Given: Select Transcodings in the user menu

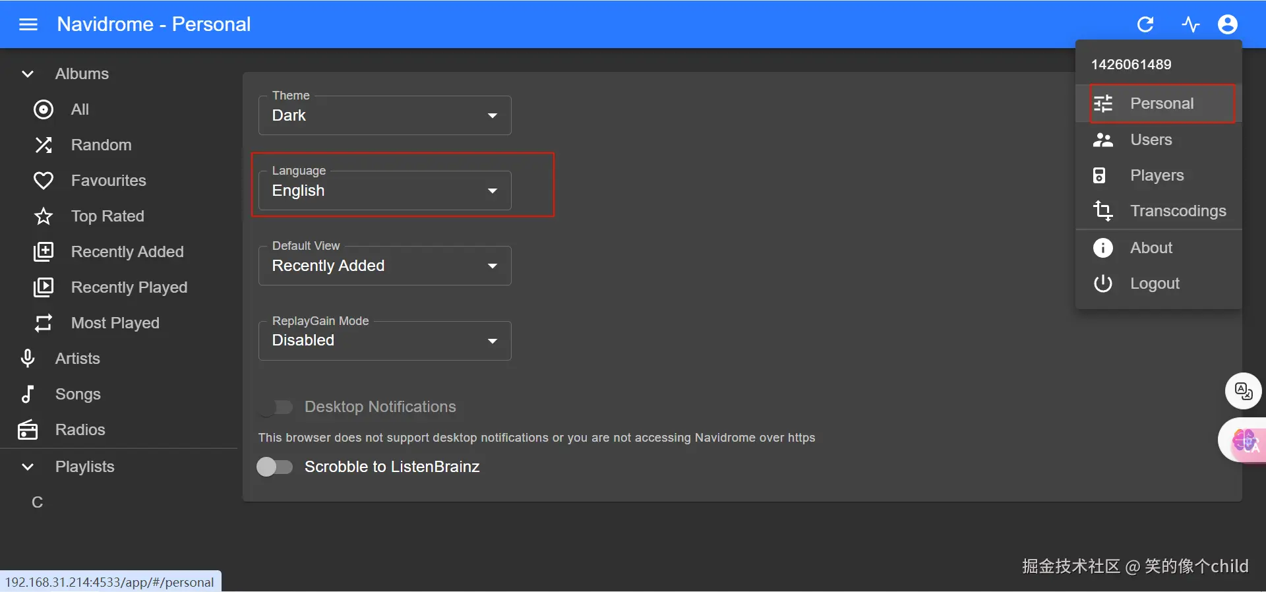Looking at the screenshot, I should point(1159,211).
